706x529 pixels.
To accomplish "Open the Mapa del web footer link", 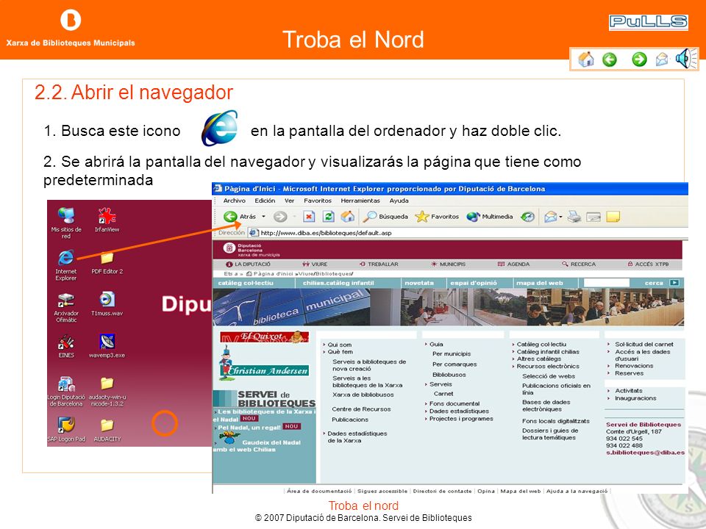I will click(x=521, y=492).
